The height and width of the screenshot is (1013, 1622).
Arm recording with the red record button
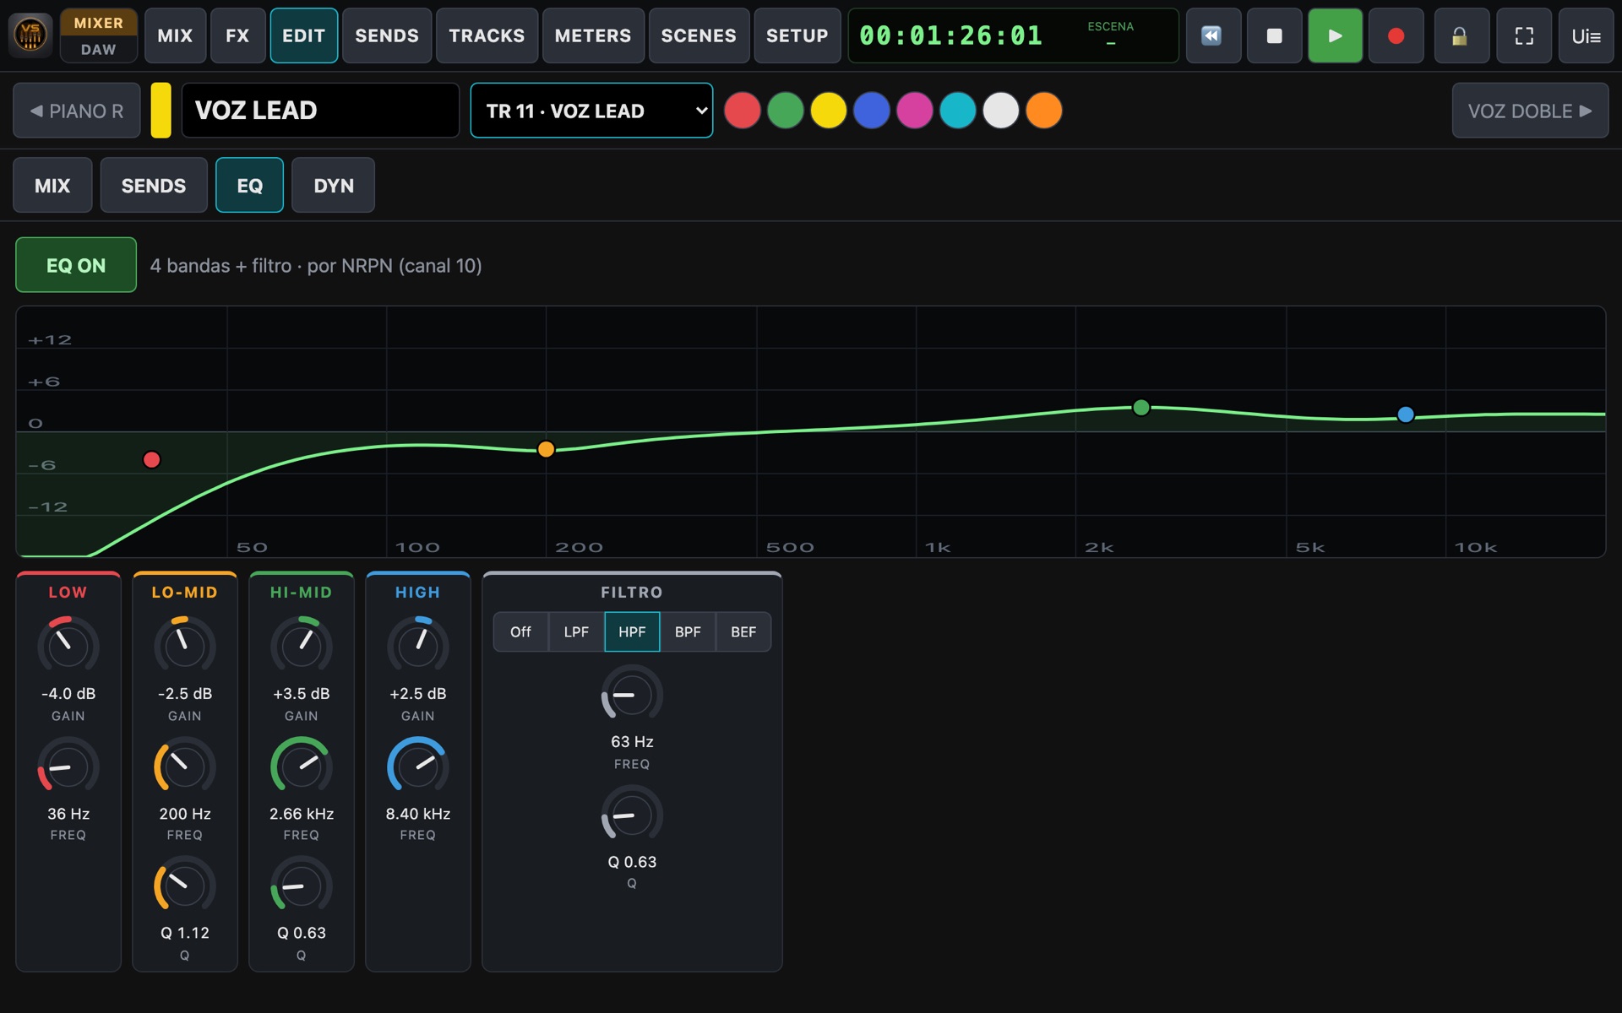(x=1396, y=35)
